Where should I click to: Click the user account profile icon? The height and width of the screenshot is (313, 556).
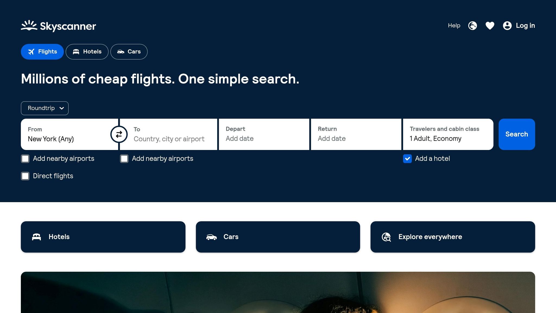click(x=507, y=26)
